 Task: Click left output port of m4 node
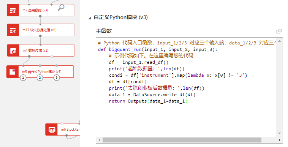pos(29,56)
